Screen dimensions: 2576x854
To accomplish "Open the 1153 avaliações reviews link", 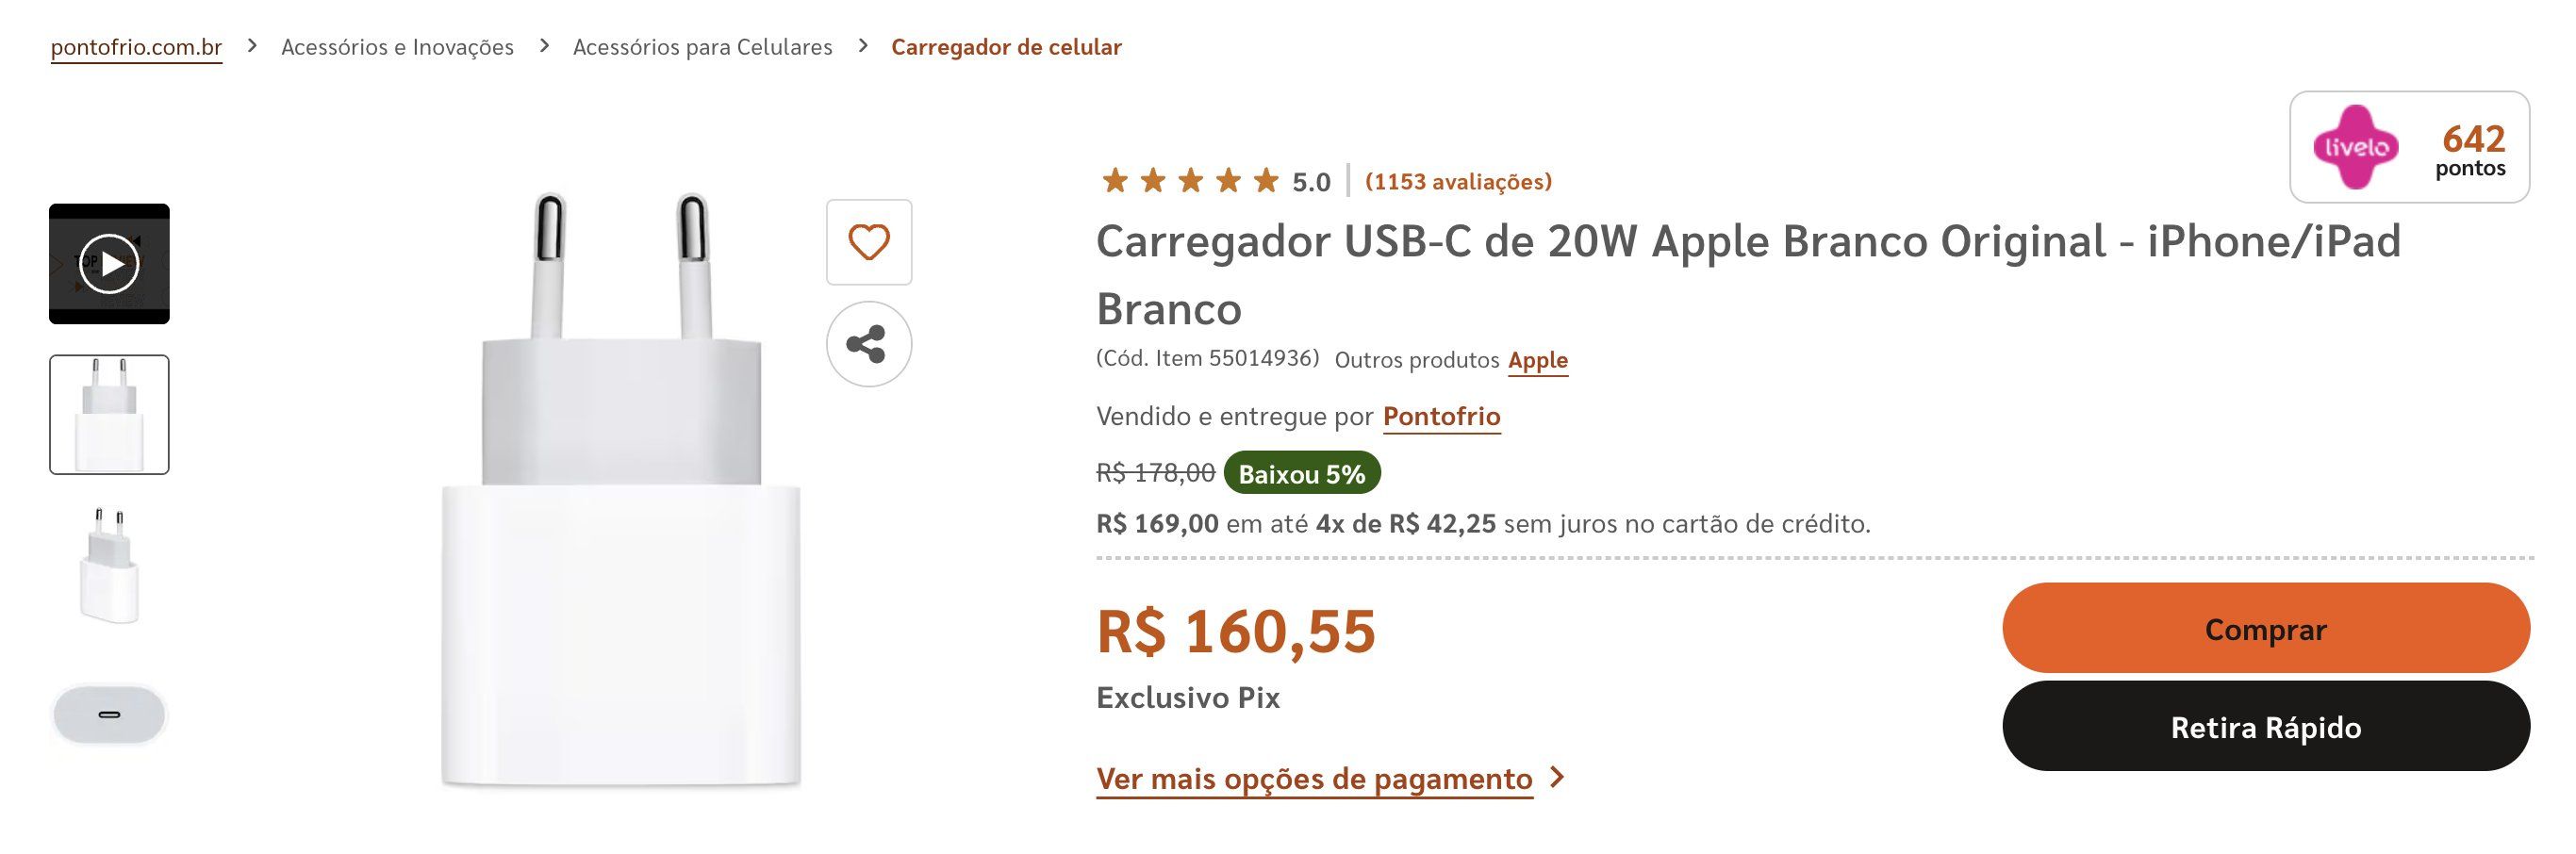I will pyautogui.click(x=1458, y=181).
